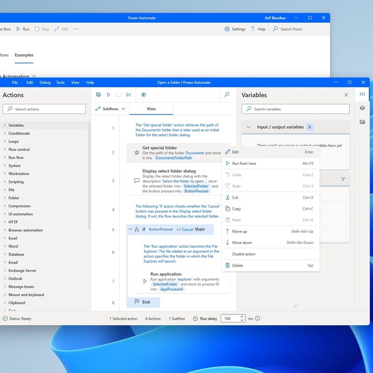Start the recorder with the circle record icon
This screenshot has width=373, height=373.
point(144,95)
